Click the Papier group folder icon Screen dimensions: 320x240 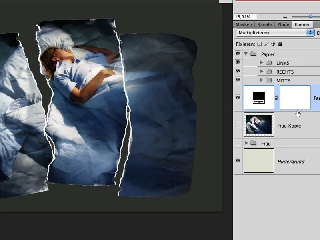pyautogui.click(x=254, y=54)
